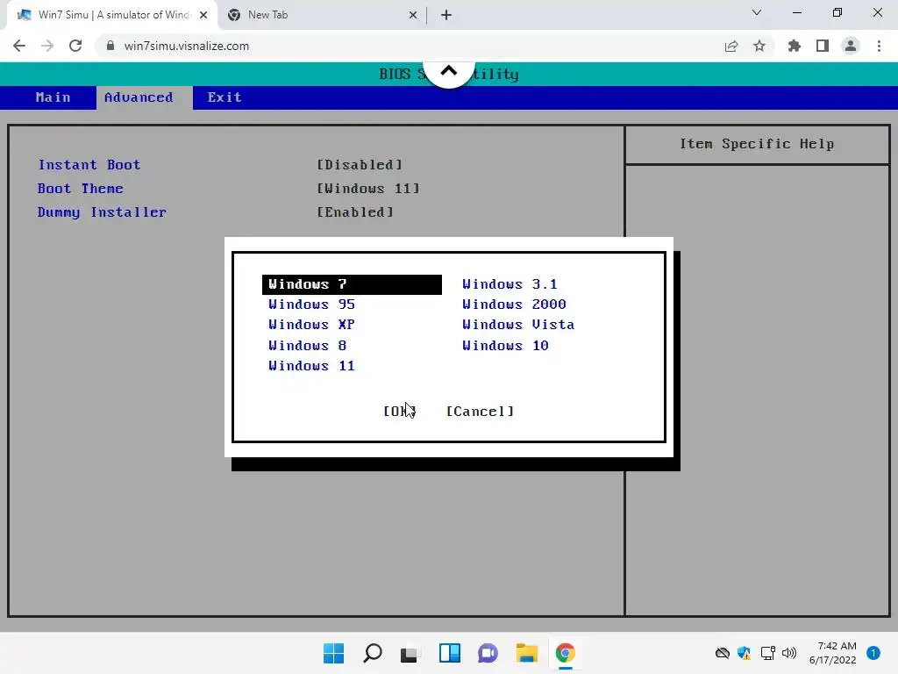
Task: Open tab search chevron in title bar
Action: coord(757,12)
